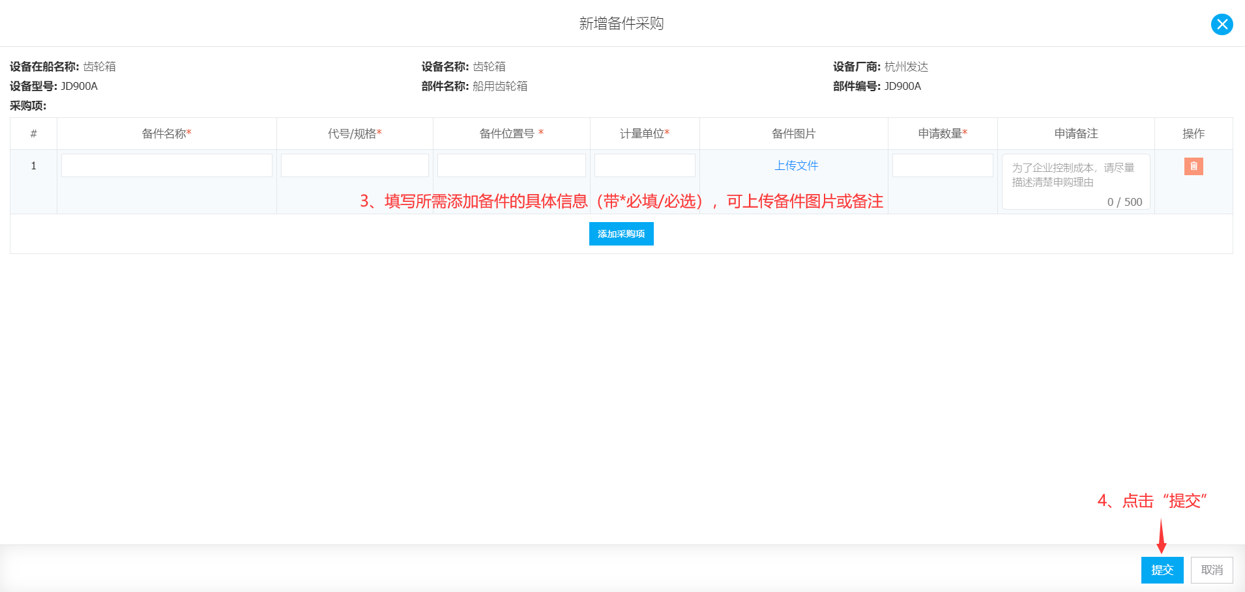Click the 备件名称 column header
Viewport: 1245px width, 592px height.
tap(167, 134)
